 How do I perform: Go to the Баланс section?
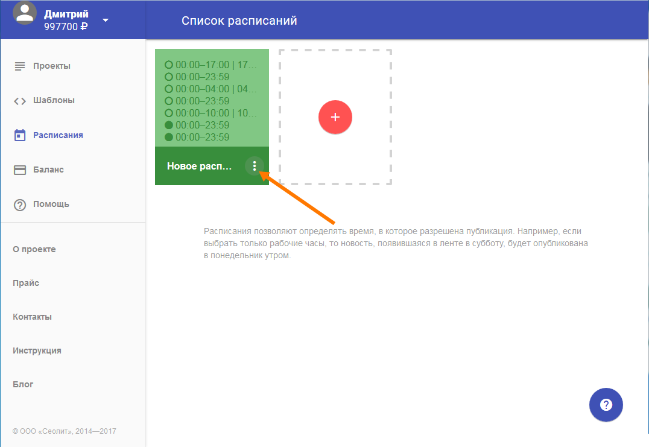click(x=48, y=170)
